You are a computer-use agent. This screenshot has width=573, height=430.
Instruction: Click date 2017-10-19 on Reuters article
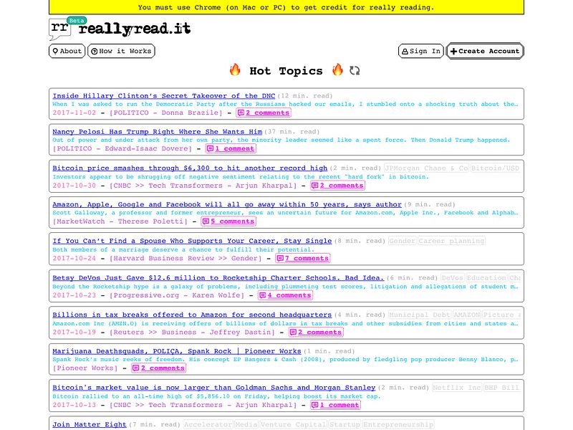(74, 332)
